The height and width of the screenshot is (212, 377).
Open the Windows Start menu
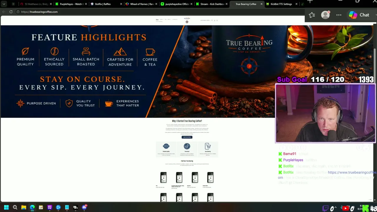6,207
